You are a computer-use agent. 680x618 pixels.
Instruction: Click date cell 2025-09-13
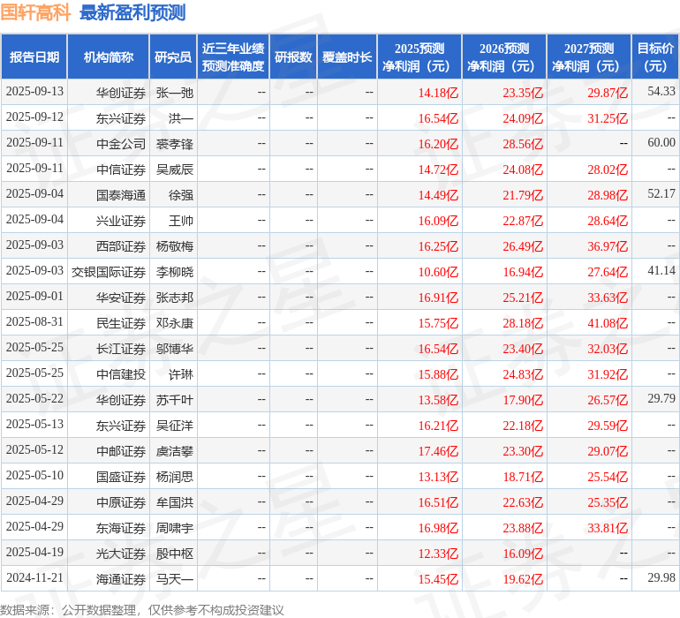(x=34, y=92)
